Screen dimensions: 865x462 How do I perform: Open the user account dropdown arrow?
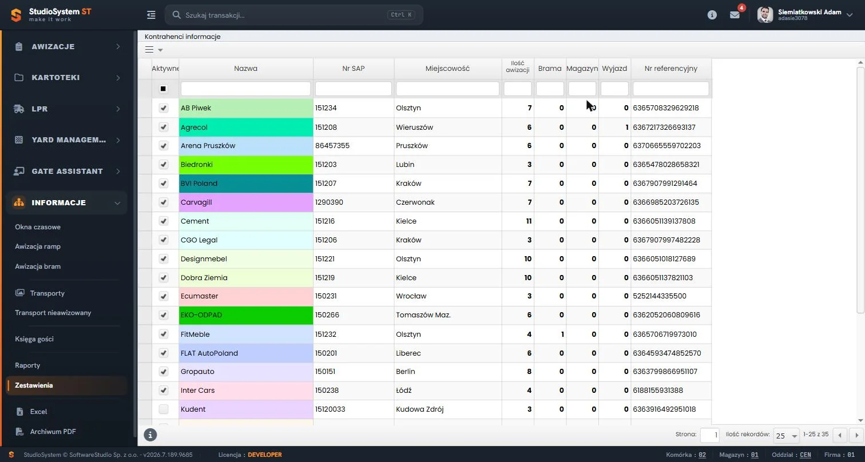click(x=850, y=14)
